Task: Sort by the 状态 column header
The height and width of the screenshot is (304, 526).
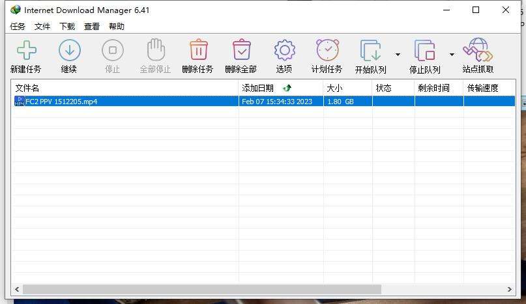Action: 394,88
